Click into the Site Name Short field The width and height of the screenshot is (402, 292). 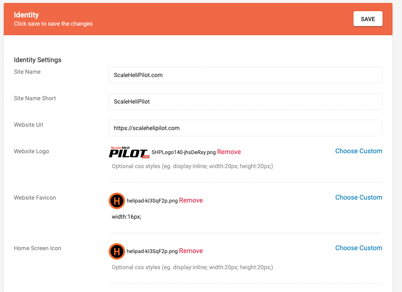(x=245, y=101)
